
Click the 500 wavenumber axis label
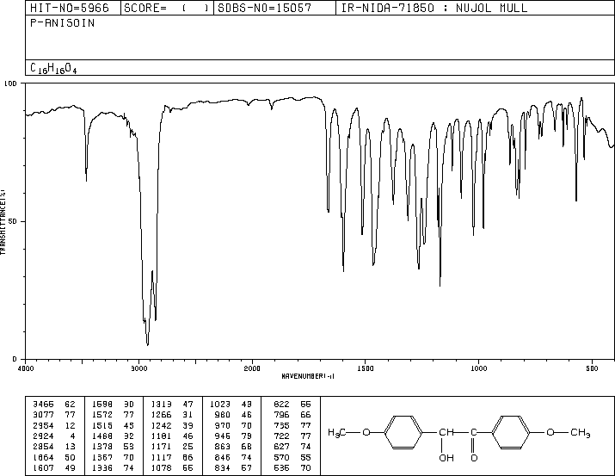coord(592,368)
